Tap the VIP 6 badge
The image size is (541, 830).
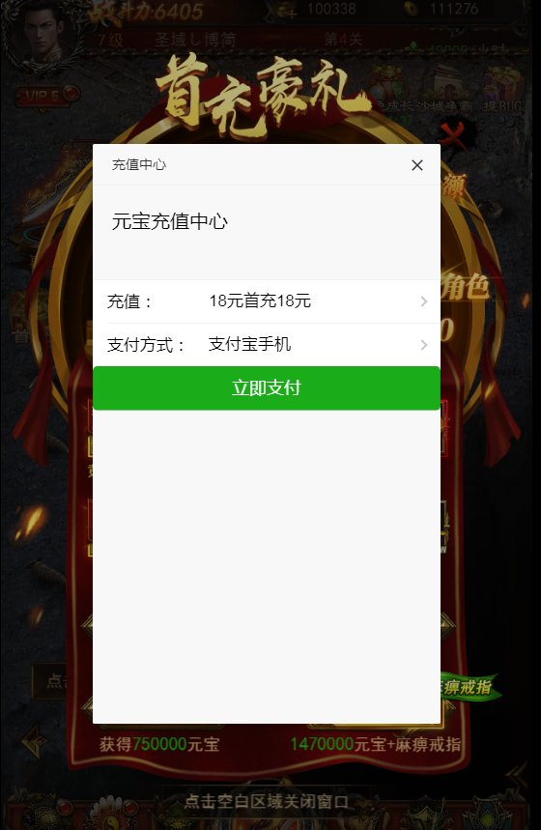pos(46,96)
